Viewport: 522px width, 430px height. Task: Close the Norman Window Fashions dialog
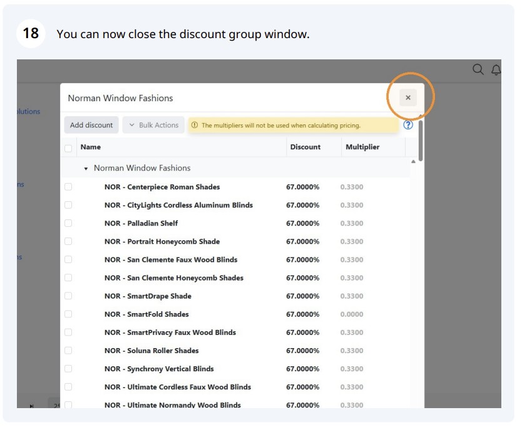(x=408, y=97)
